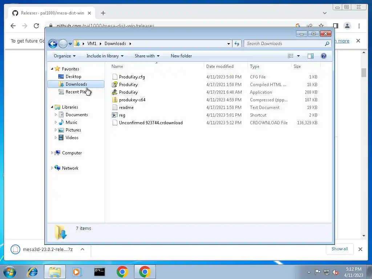
Task: Toggle Chrome side panel icon
Action: pos(335,26)
